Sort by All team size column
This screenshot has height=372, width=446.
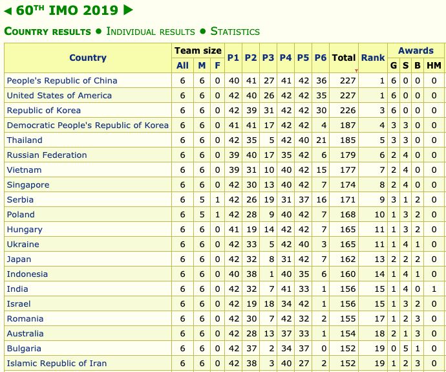182,65
